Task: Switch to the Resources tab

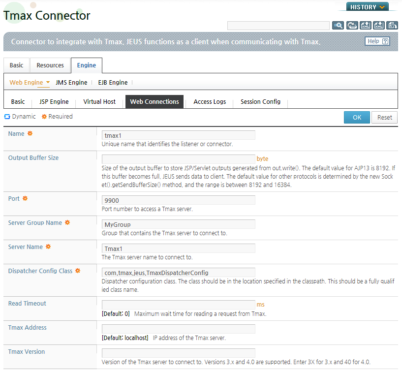Action: coord(50,65)
